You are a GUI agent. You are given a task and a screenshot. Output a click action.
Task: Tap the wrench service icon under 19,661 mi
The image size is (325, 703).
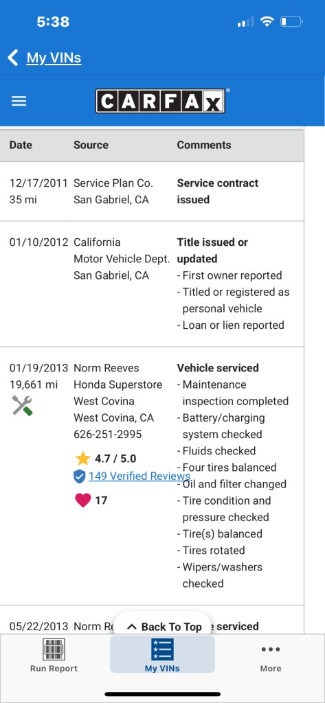tap(23, 406)
